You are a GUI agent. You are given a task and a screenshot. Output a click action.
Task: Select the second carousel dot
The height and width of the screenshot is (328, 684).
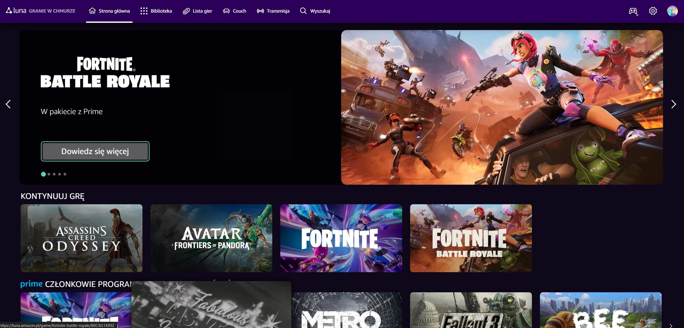tap(49, 174)
